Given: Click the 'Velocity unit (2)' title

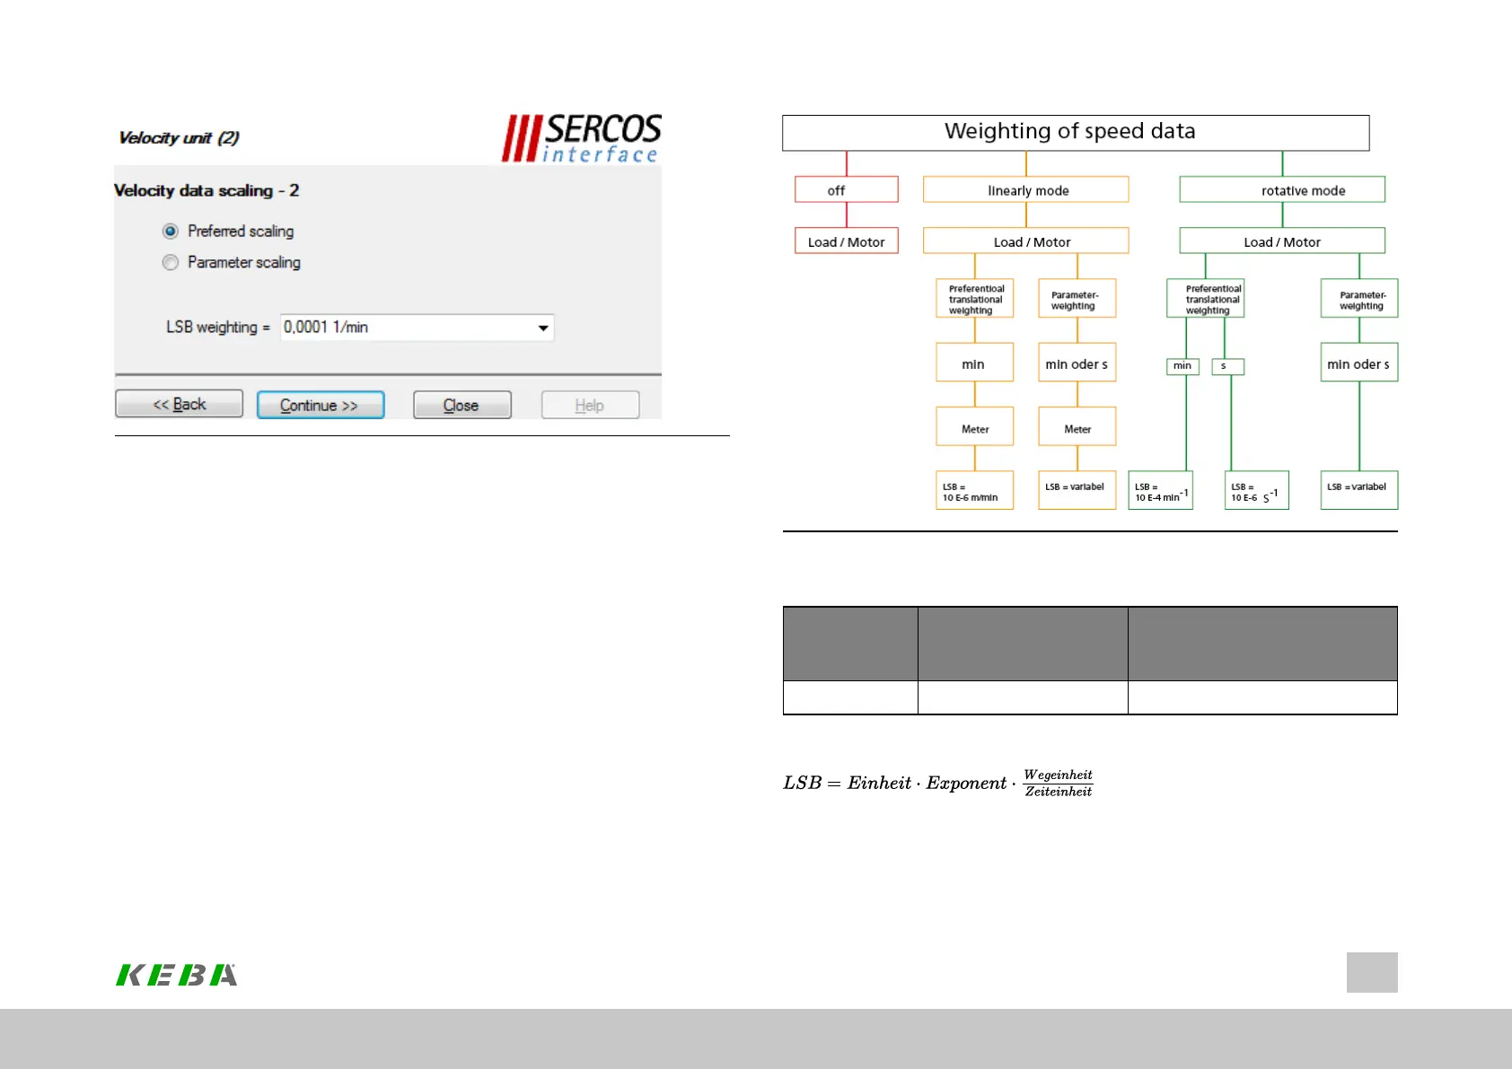Looking at the screenshot, I should click(179, 137).
